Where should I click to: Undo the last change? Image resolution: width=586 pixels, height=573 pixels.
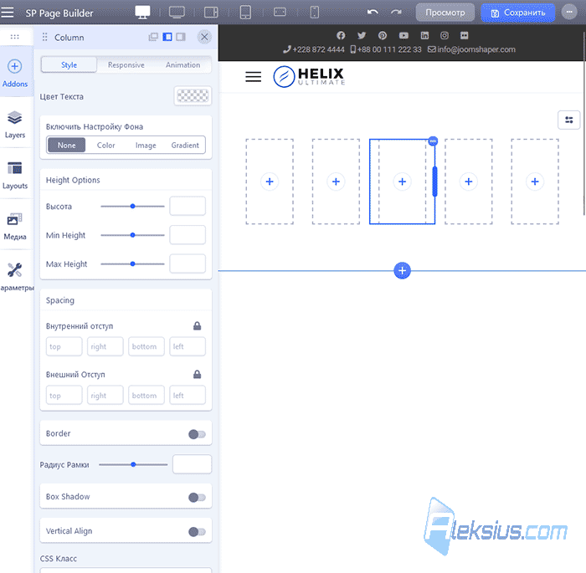pos(373,13)
